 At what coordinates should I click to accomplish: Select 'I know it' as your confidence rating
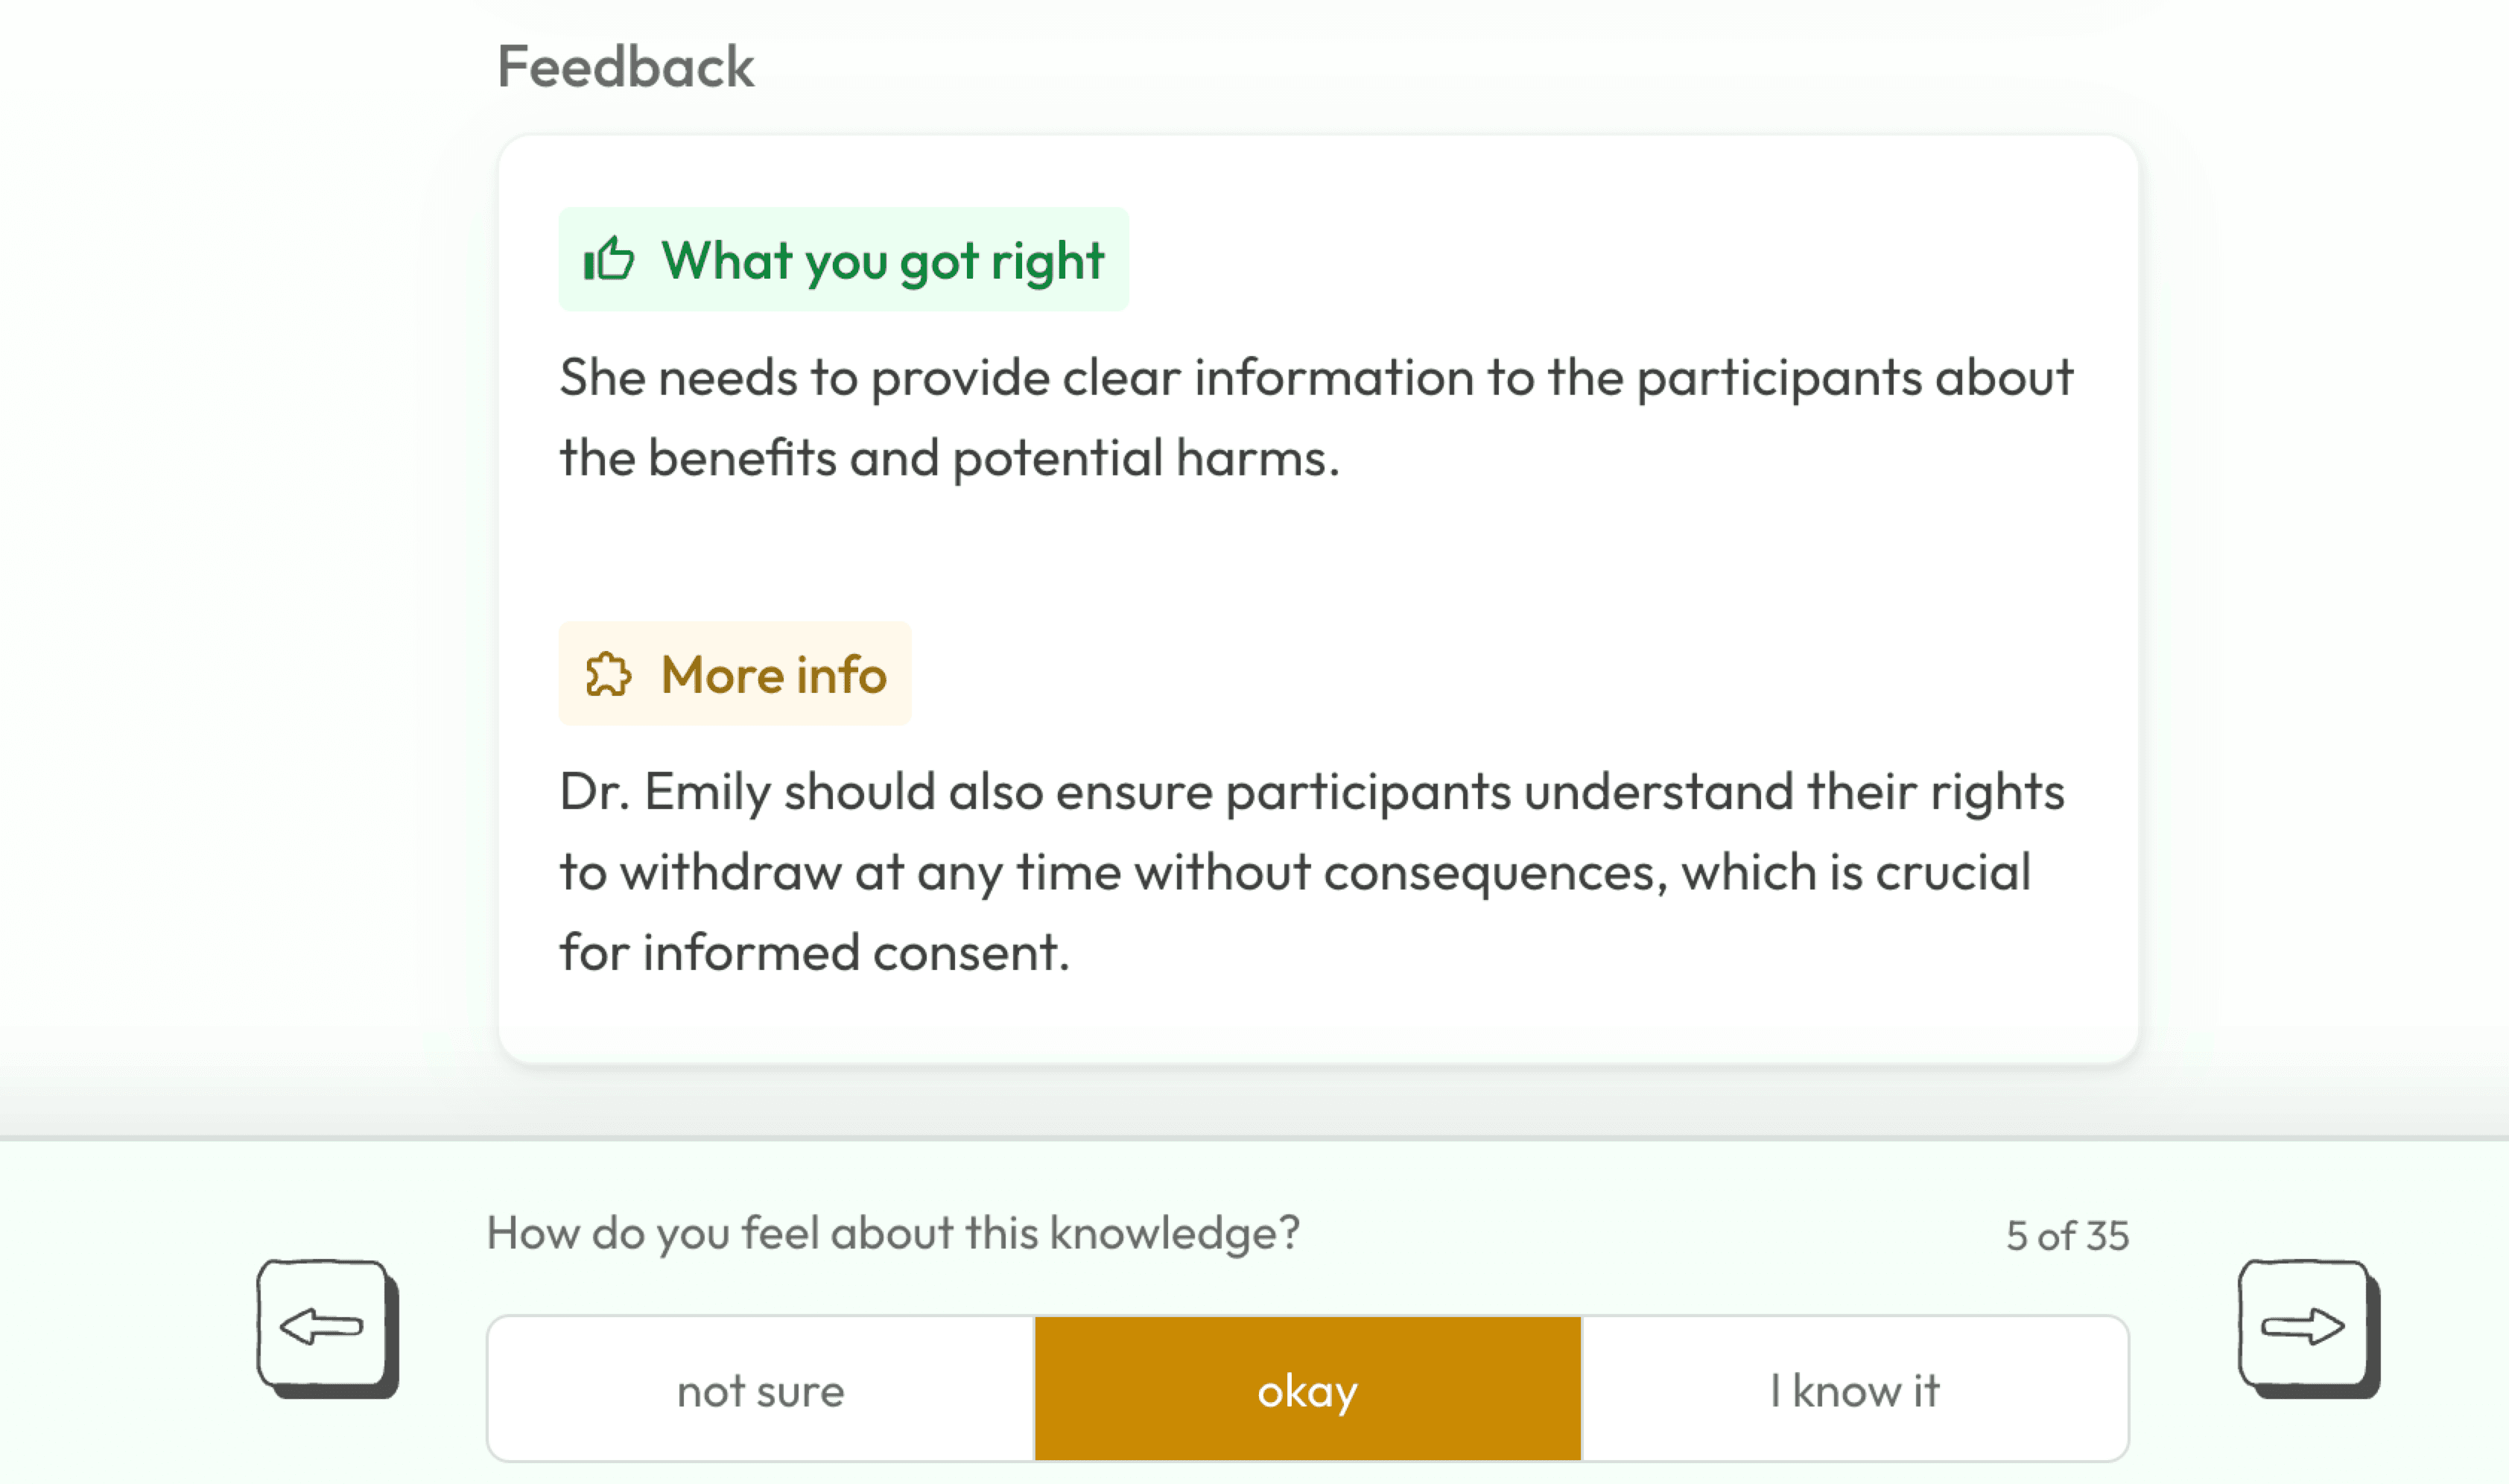click(x=1855, y=1389)
